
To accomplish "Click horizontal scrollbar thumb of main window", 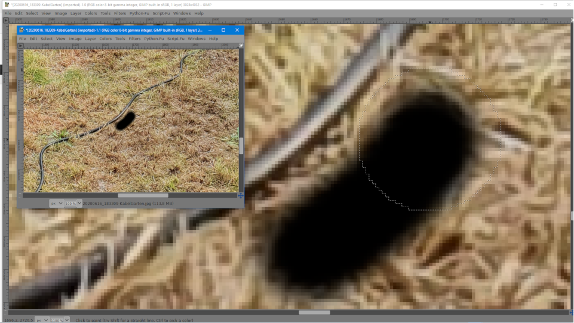I will [x=314, y=313].
